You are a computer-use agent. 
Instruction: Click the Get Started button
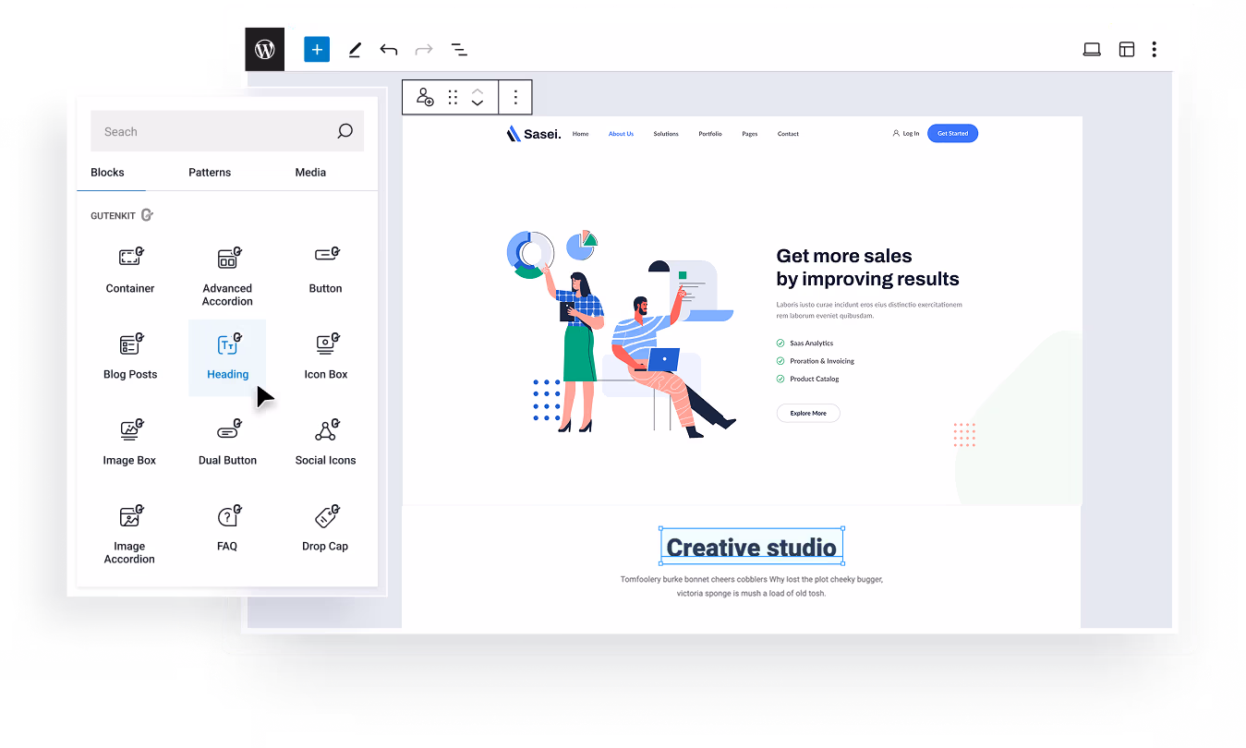point(952,134)
